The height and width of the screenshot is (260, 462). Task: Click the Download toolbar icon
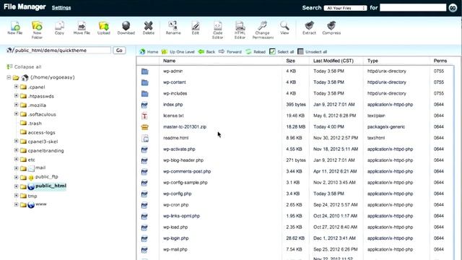[x=126, y=28]
